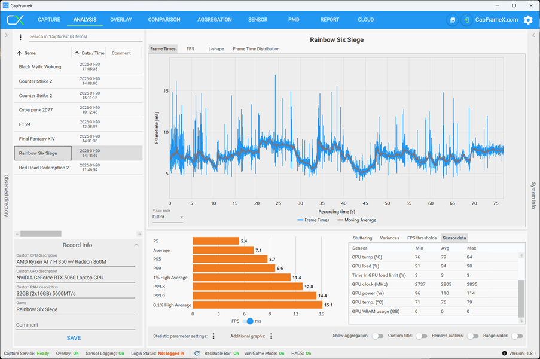Click the refresh icon near Resizable Bar
The image size is (540, 359).
coord(197,353)
